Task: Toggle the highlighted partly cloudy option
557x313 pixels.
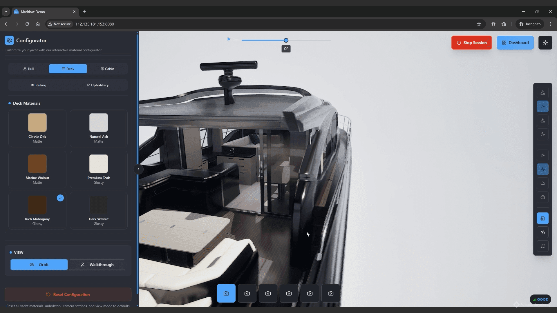Action: [x=542, y=169]
